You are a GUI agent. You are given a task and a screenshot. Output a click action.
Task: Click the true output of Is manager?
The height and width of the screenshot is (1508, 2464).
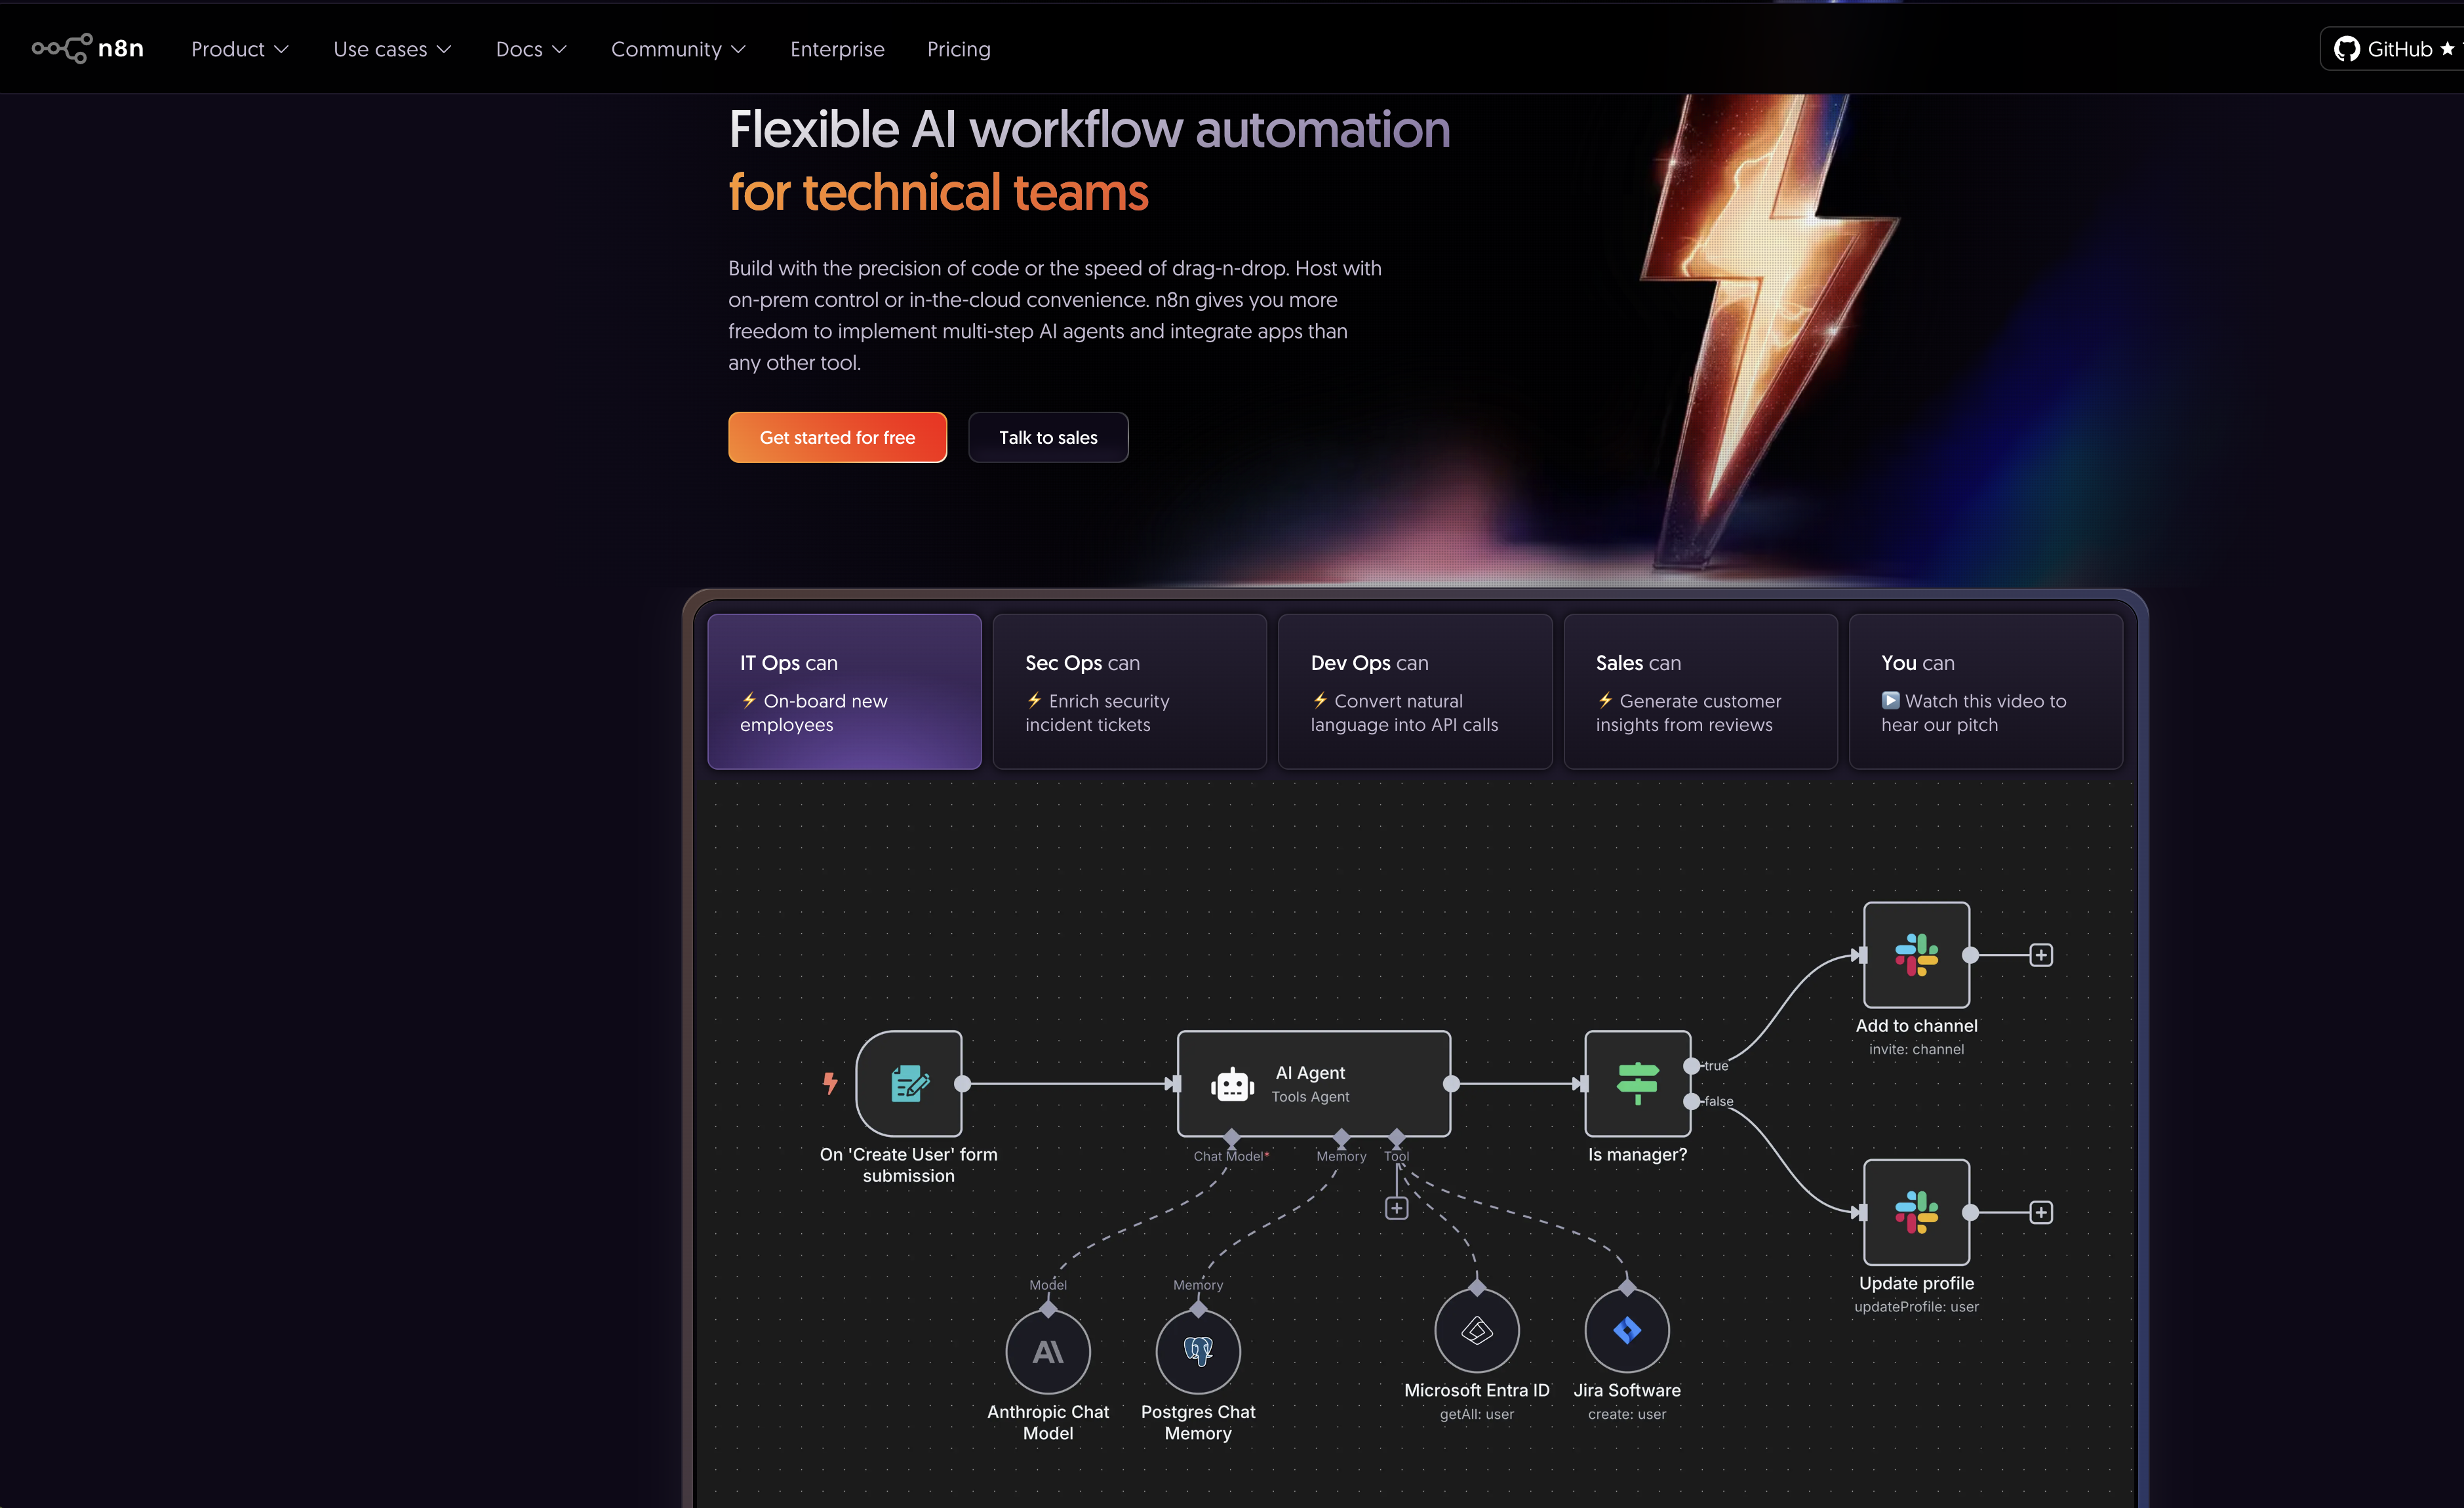(x=1692, y=1066)
